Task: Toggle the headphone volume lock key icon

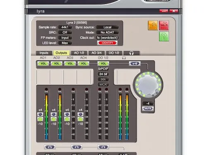Action: click(135, 64)
